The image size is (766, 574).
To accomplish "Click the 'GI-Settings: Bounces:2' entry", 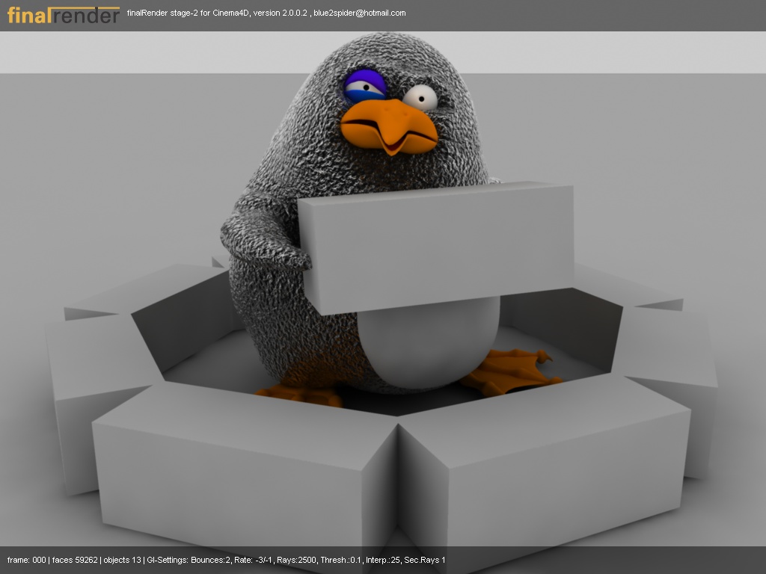I will tap(189, 560).
